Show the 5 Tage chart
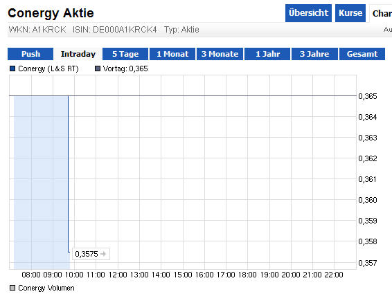The height and width of the screenshot is (294, 392). click(x=125, y=54)
